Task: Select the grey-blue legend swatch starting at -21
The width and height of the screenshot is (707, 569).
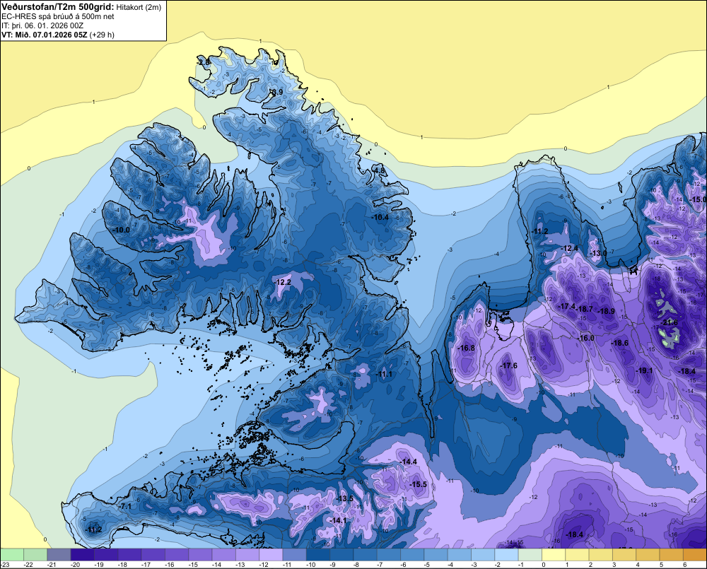Action: click(59, 554)
